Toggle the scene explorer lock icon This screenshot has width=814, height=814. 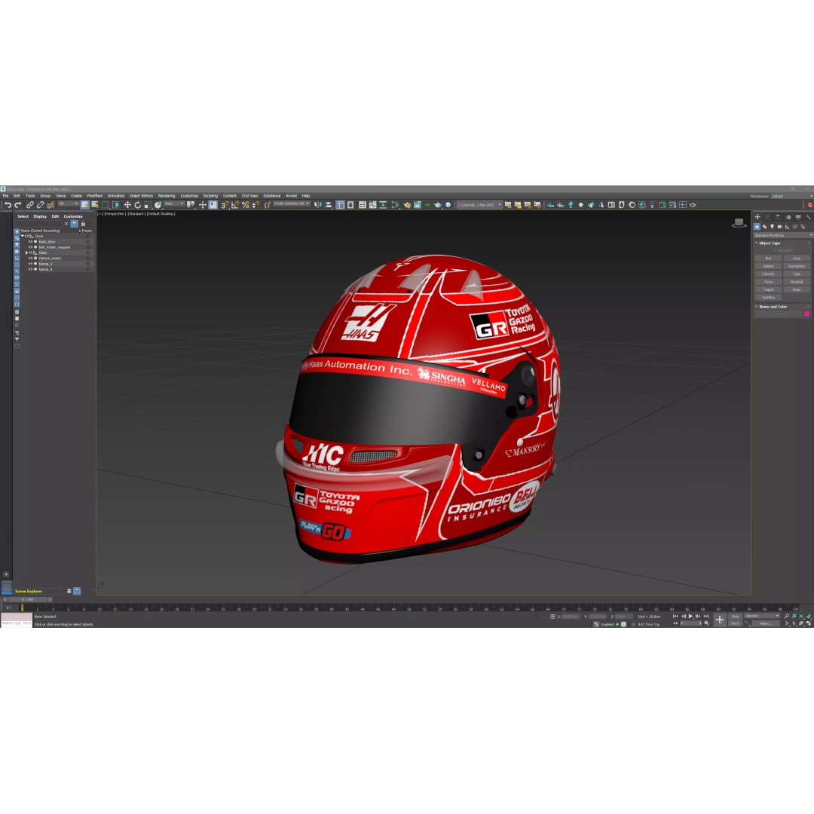click(83, 224)
